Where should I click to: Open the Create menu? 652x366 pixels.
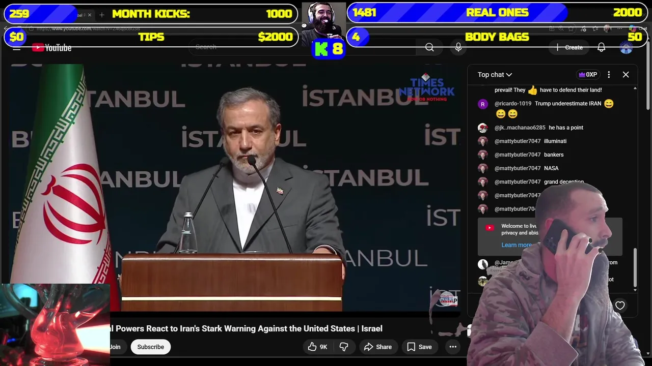coord(570,47)
